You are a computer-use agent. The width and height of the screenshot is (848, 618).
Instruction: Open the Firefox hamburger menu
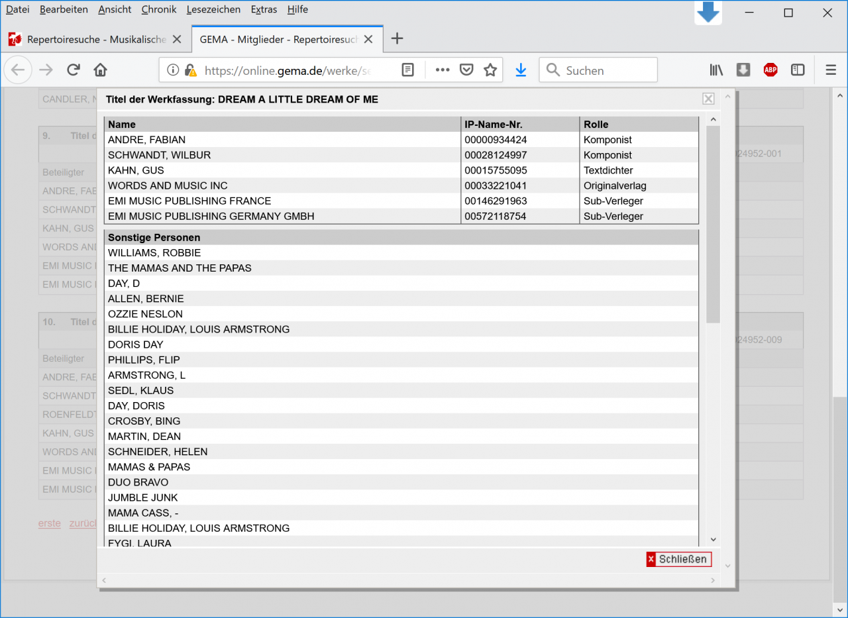pyautogui.click(x=831, y=70)
